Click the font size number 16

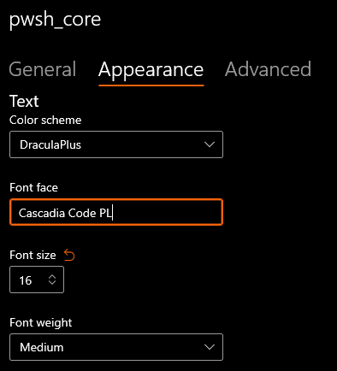tap(26, 280)
